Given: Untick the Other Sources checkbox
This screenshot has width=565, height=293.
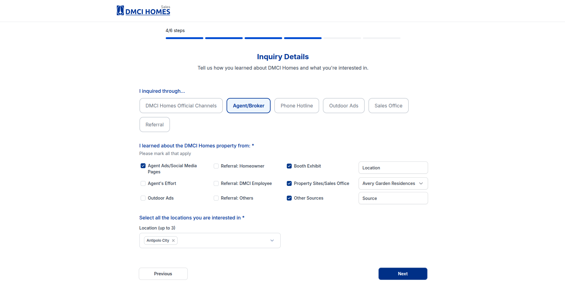Looking at the screenshot, I should click(x=289, y=198).
